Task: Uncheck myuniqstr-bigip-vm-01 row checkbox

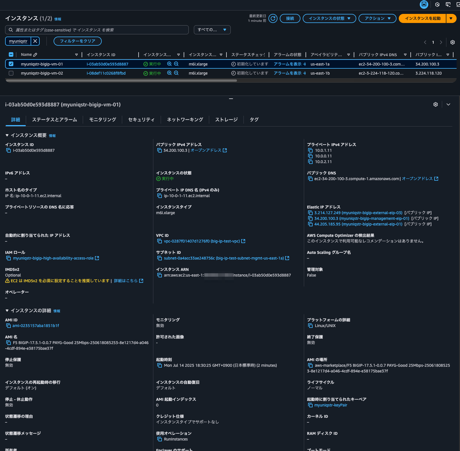Action: tap(11, 64)
